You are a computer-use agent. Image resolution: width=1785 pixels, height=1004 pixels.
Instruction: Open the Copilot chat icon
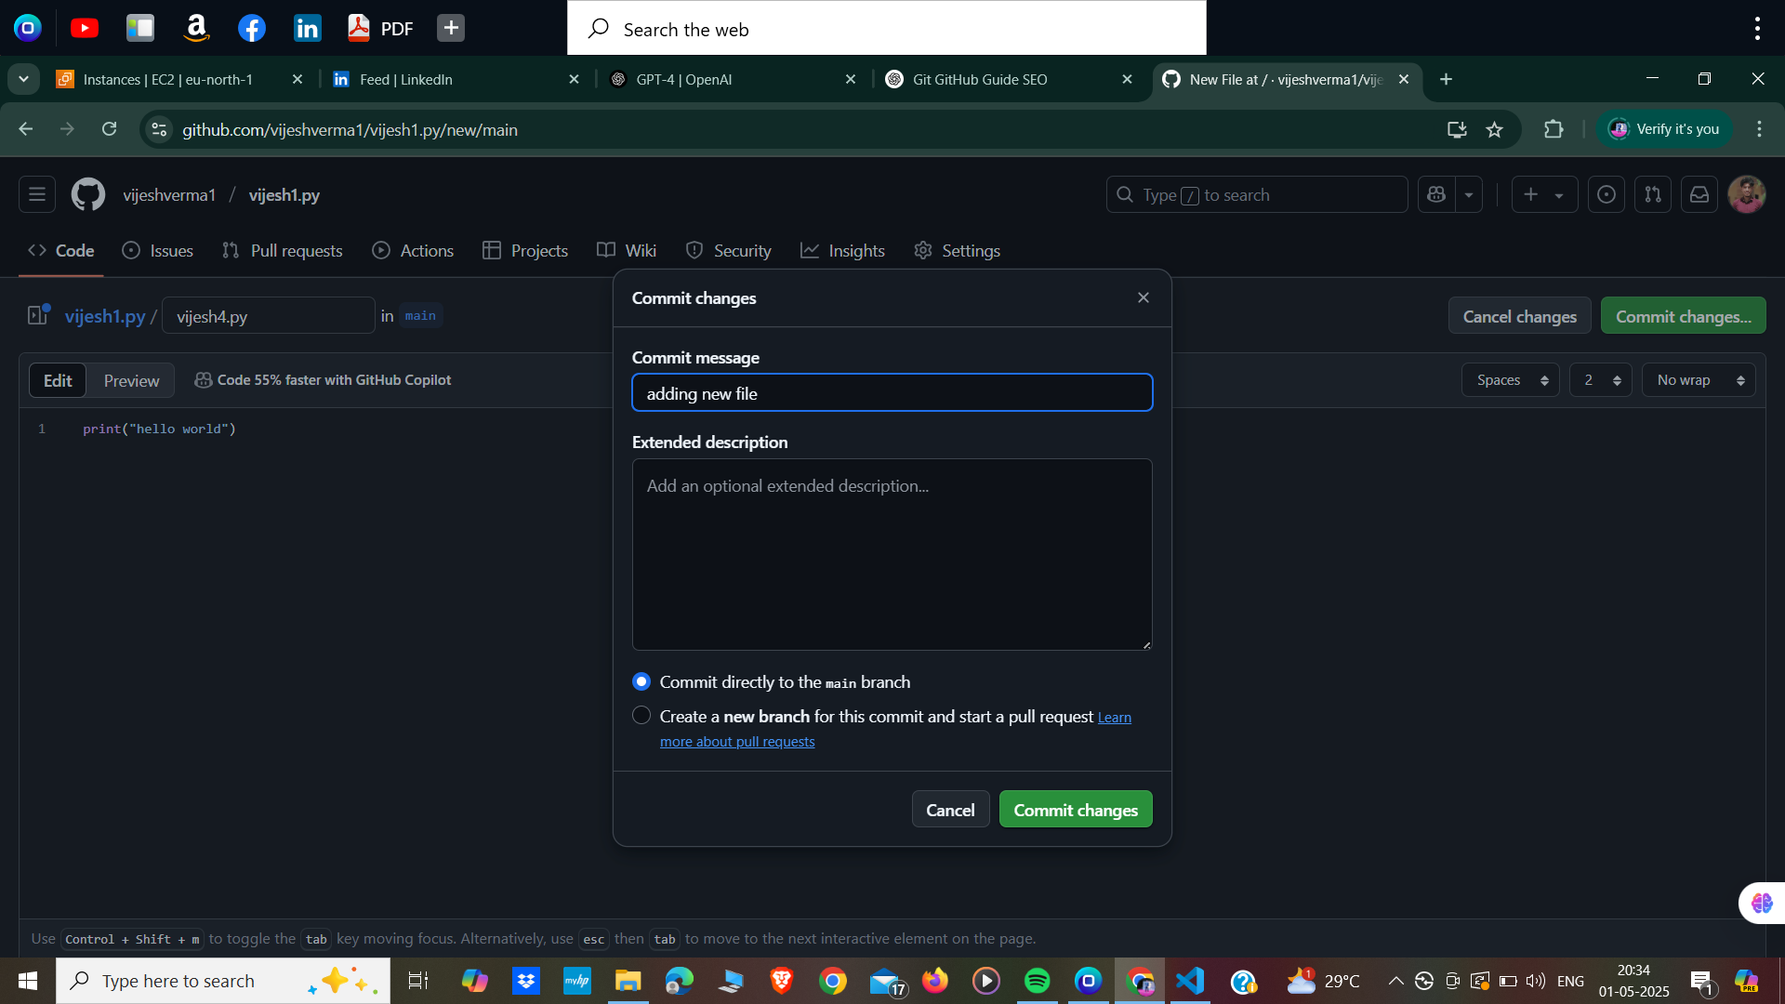click(1436, 195)
